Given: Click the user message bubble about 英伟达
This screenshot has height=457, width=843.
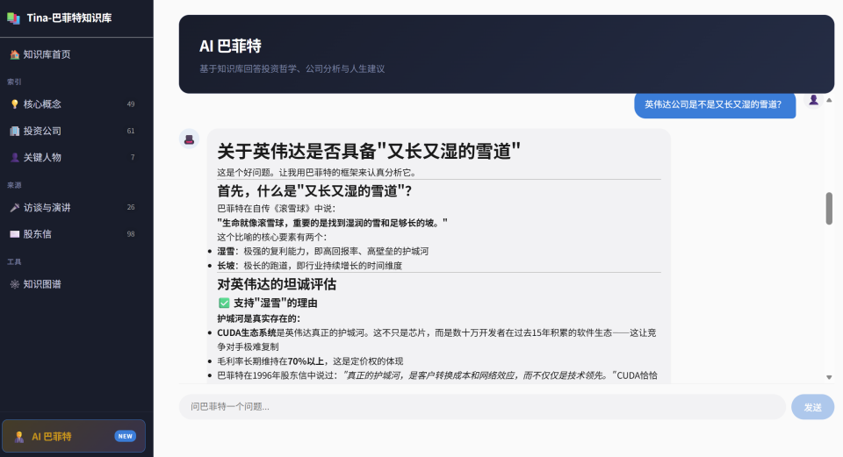Looking at the screenshot, I should (715, 104).
